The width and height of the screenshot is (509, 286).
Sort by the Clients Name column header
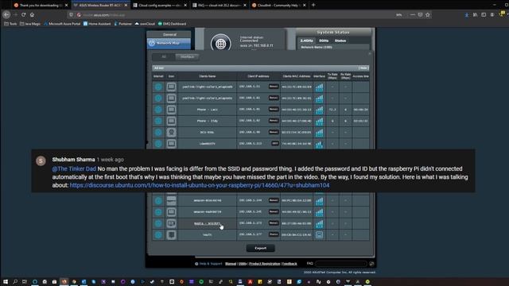click(208, 76)
